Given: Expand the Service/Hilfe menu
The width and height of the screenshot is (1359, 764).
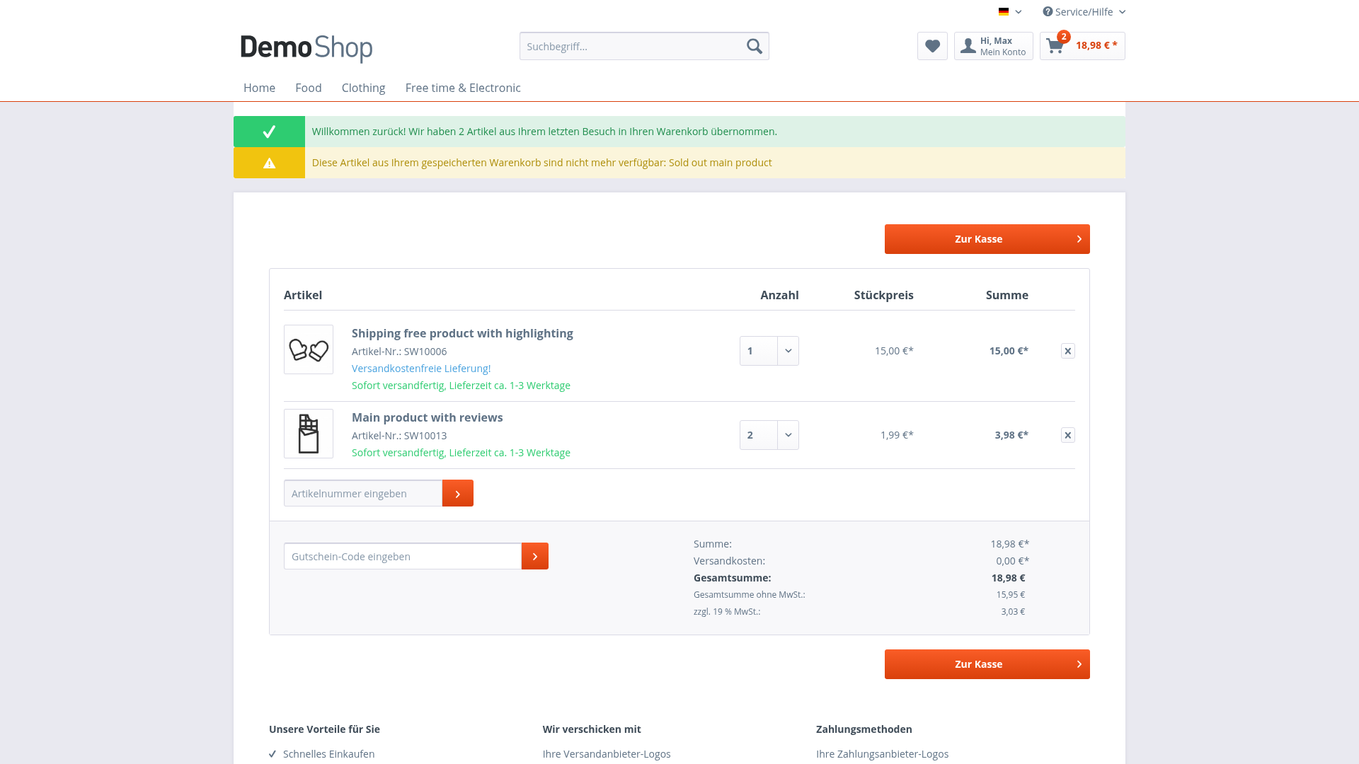Looking at the screenshot, I should (x=1084, y=11).
